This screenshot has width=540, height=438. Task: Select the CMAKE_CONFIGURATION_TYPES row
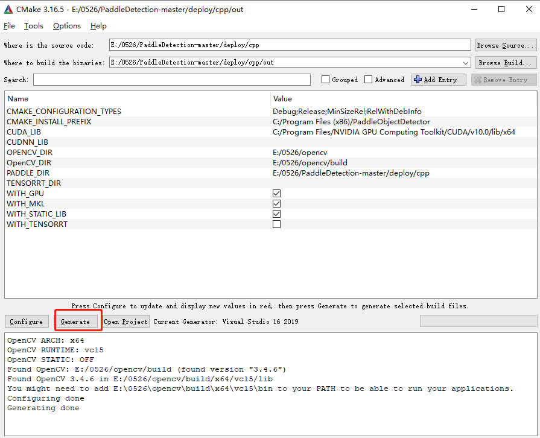click(x=271, y=112)
